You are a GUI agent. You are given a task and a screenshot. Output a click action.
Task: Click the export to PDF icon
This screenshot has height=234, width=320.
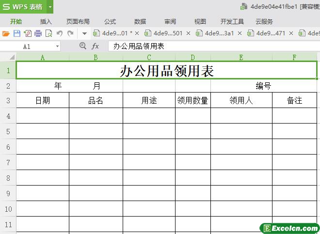pos(28,33)
